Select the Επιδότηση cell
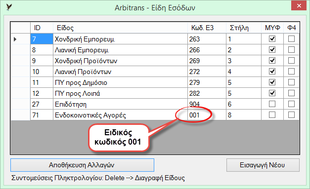This screenshot has height=189, width=310. click(x=120, y=104)
